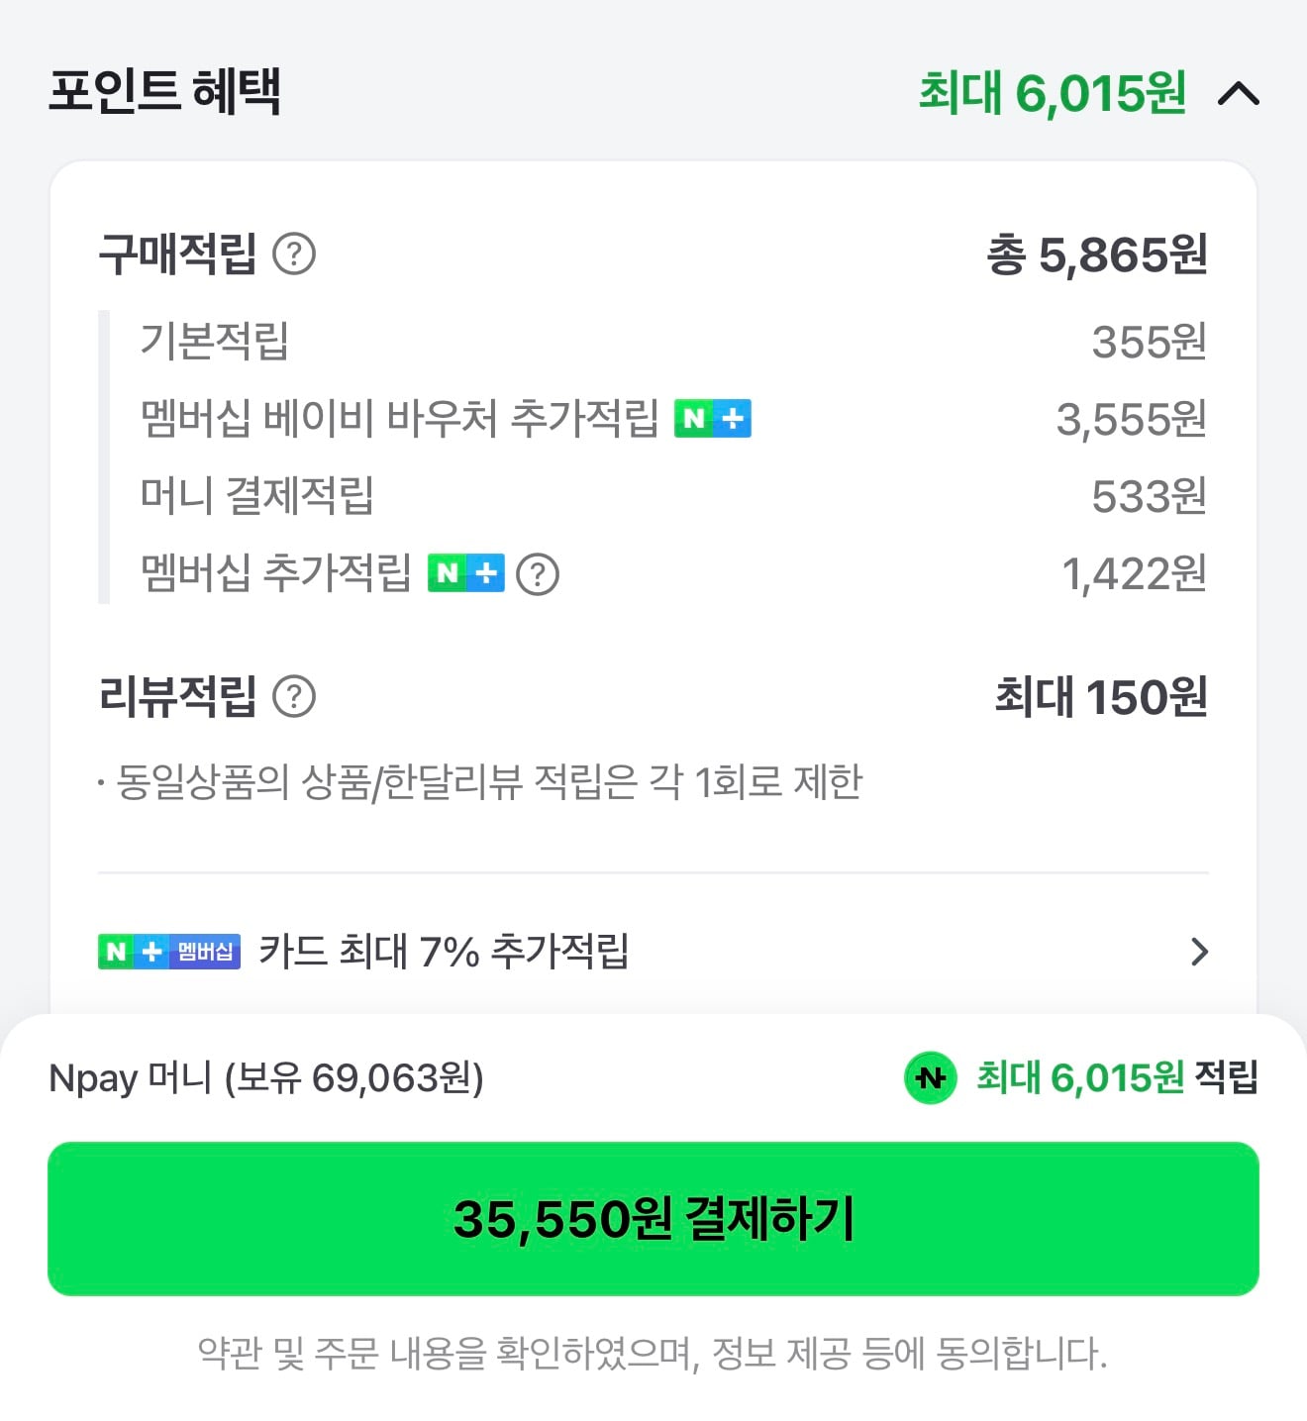The height and width of the screenshot is (1421, 1307).
Task: Click N+ badge on 멤버십 베이비 바우처 추가적립
Action: (x=713, y=418)
